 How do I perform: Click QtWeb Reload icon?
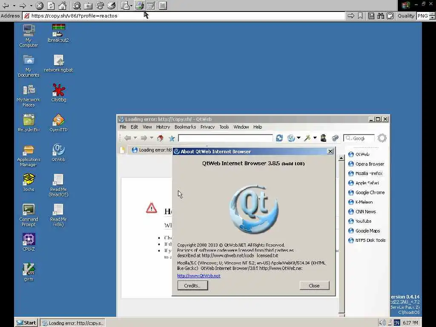tap(279, 138)
